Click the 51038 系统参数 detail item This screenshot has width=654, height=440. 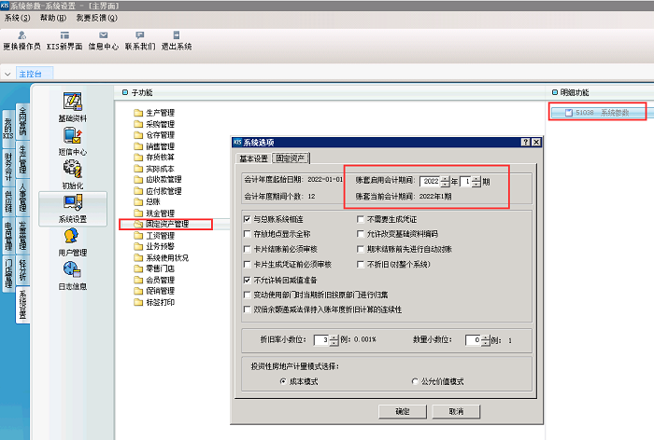coord(596,113)
